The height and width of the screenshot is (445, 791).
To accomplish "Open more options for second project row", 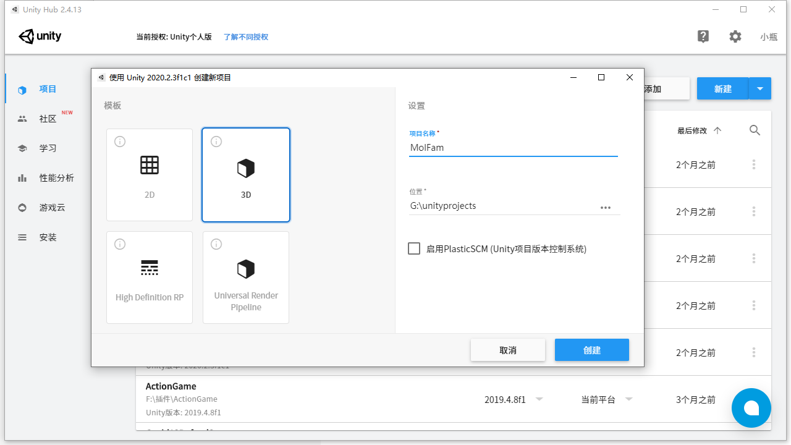I will (754, 211).
